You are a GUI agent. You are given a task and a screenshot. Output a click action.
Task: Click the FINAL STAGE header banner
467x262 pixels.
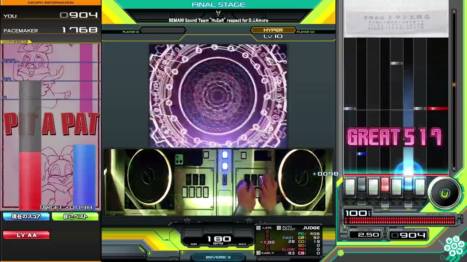click(218, 4)
